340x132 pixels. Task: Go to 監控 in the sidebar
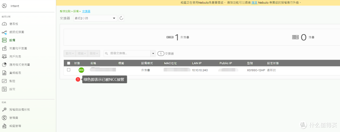coord(12,81)
